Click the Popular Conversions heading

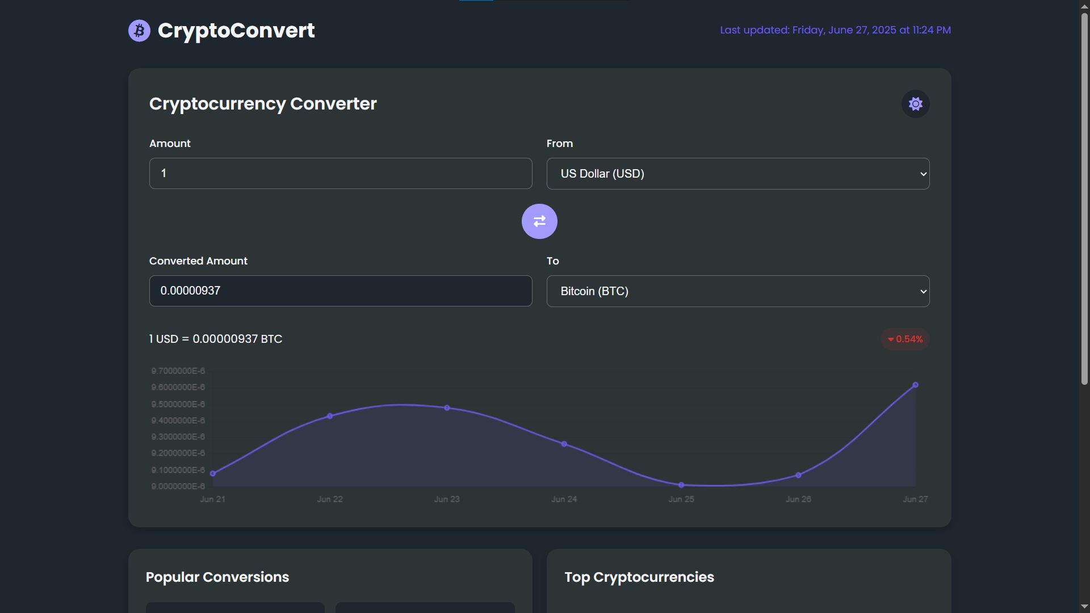tap(217, 577)
